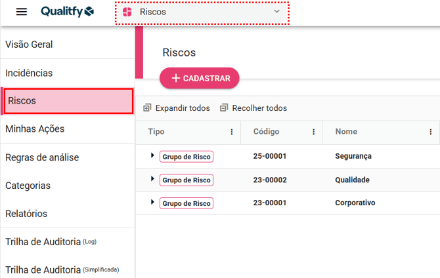Image resolution: width=440 pixels, height=278 pixels.
Task: Open the Código column options menu
Action: 313,132
